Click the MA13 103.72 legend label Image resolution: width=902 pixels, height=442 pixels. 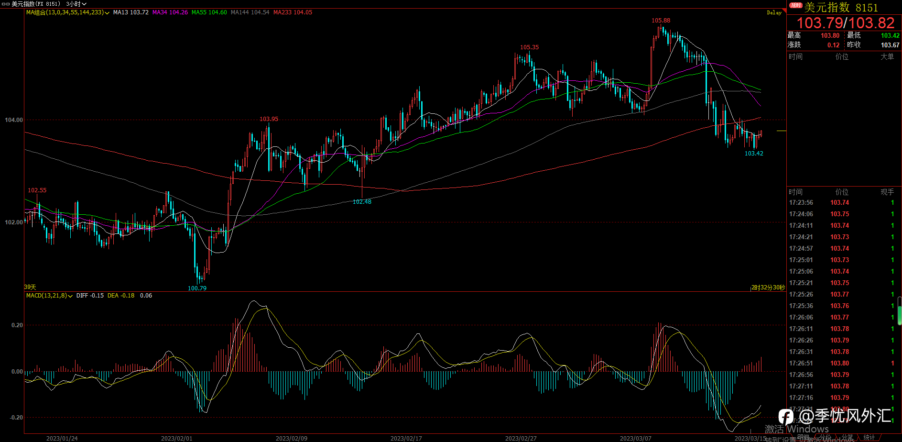click(130, 12)
